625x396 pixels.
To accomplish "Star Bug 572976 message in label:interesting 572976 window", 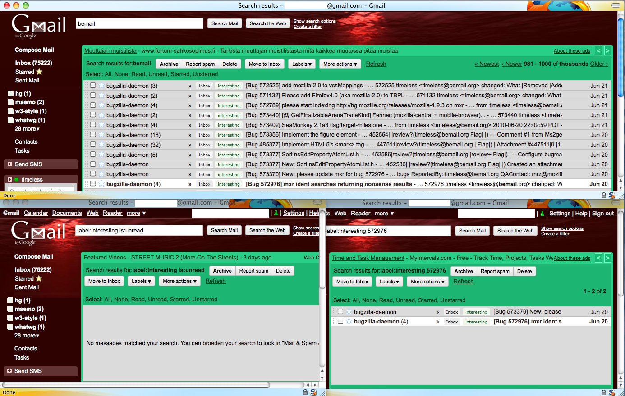I will tap(349, 321).
